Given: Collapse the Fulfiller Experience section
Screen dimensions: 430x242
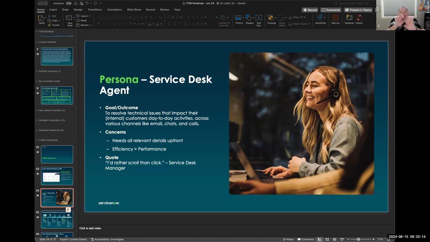Looking at the screenshot, I should pyautogui.click(x=36, y=140).
